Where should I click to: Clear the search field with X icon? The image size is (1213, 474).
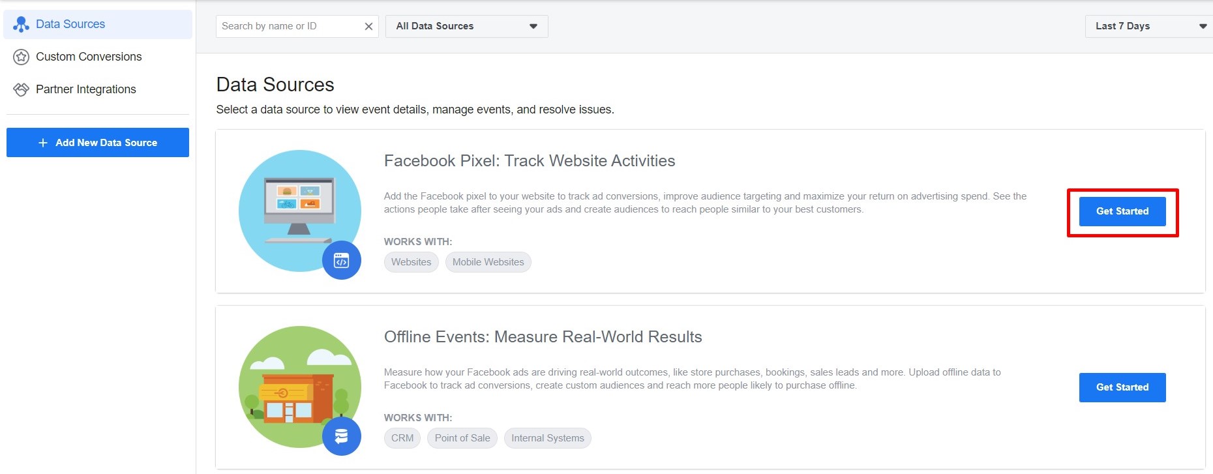pos(368,26)
